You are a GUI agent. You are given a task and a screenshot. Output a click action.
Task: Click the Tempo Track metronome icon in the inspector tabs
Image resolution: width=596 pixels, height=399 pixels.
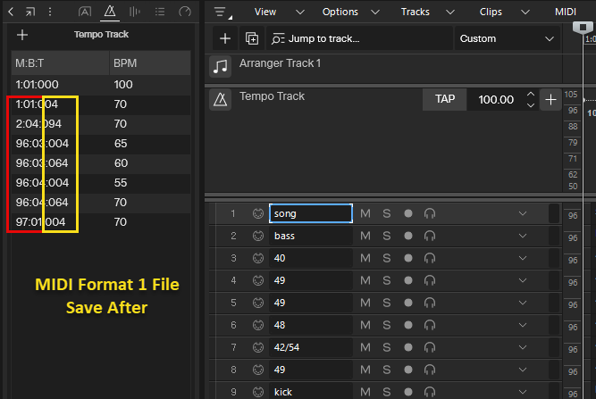point(111,12)
